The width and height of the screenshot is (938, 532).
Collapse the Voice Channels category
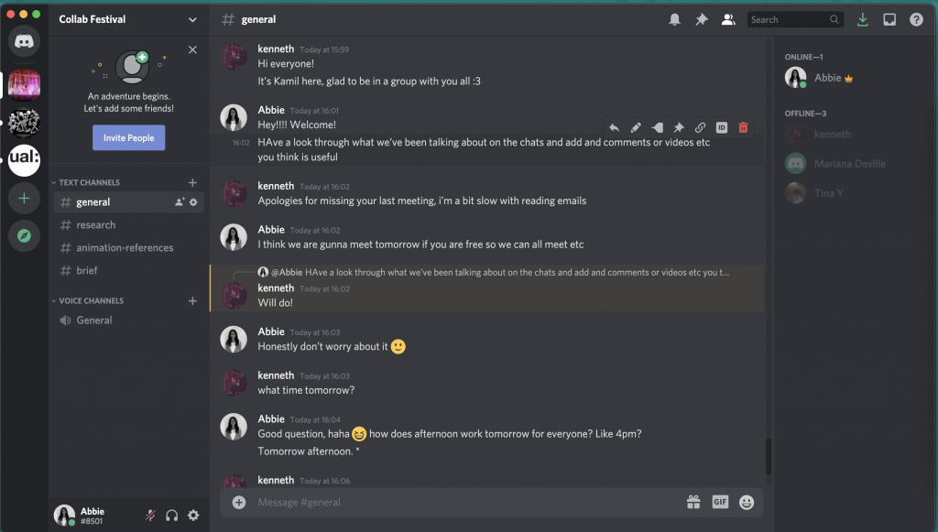pyautogui.click(x=91, y=300)
